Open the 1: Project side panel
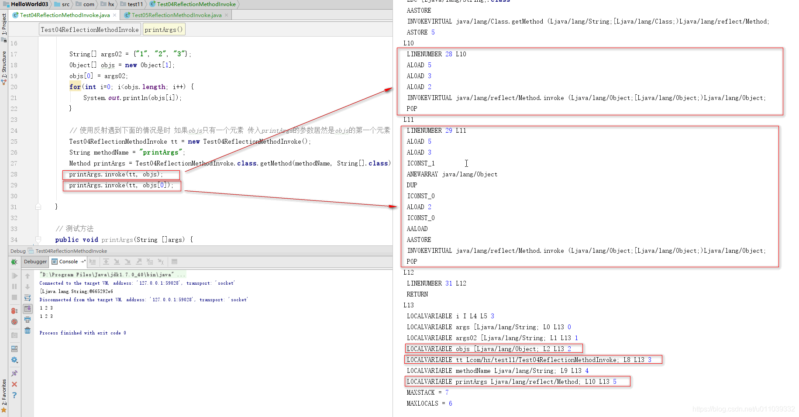Screen dimensions: 799x417 [x=4, y=24]
